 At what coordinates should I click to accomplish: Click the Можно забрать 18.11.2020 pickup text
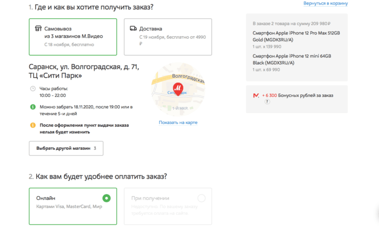click(86, 110)
